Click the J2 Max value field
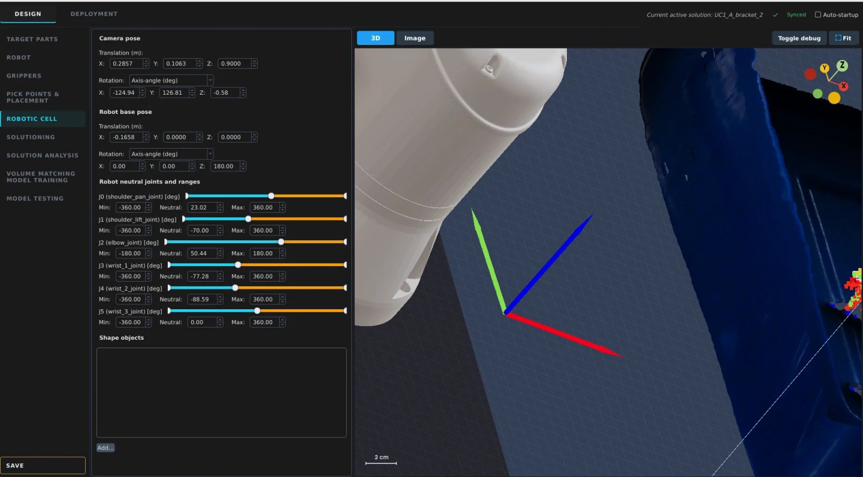863x477 pixels. [264, 253]
